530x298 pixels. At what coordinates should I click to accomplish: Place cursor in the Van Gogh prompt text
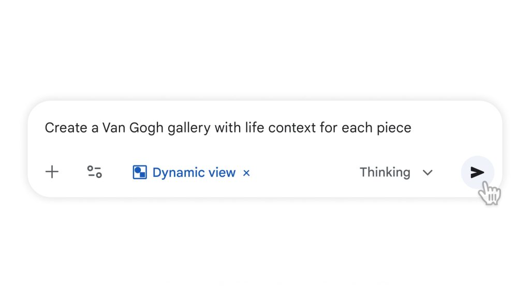228,128
